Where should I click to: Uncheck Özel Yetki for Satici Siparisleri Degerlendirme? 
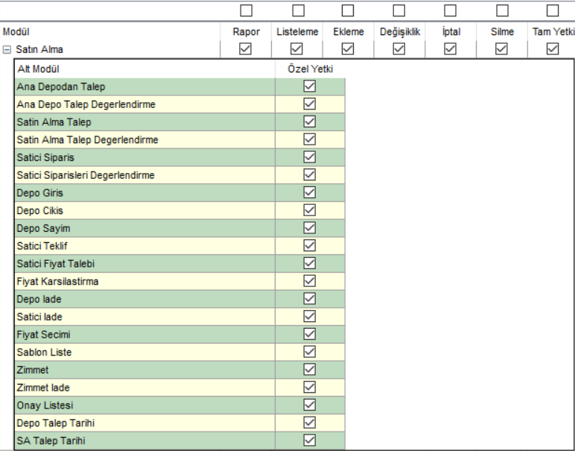310,174
